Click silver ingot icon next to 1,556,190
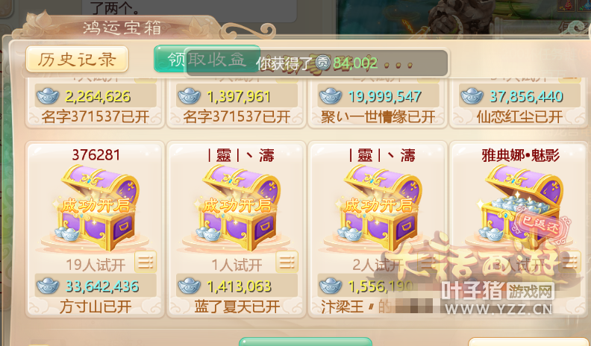The image size is (591, 346). (x=331, y=286)
